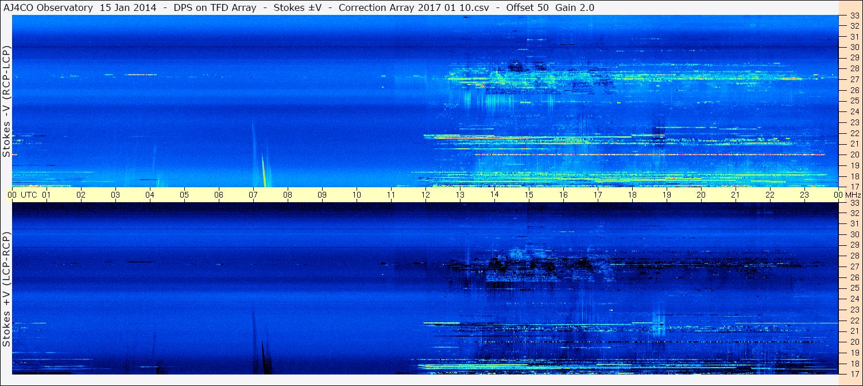Click 30 MHz label of Stokes -V panel
This screenshot has width=863, height=386.
tap(854, 47)
